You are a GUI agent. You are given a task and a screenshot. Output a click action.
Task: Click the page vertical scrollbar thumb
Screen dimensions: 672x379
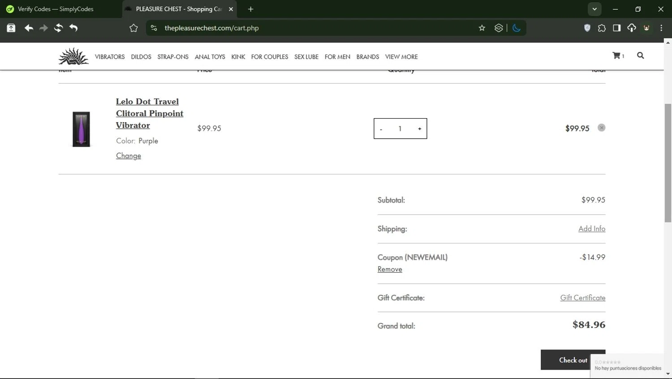(x=668, y=163)
